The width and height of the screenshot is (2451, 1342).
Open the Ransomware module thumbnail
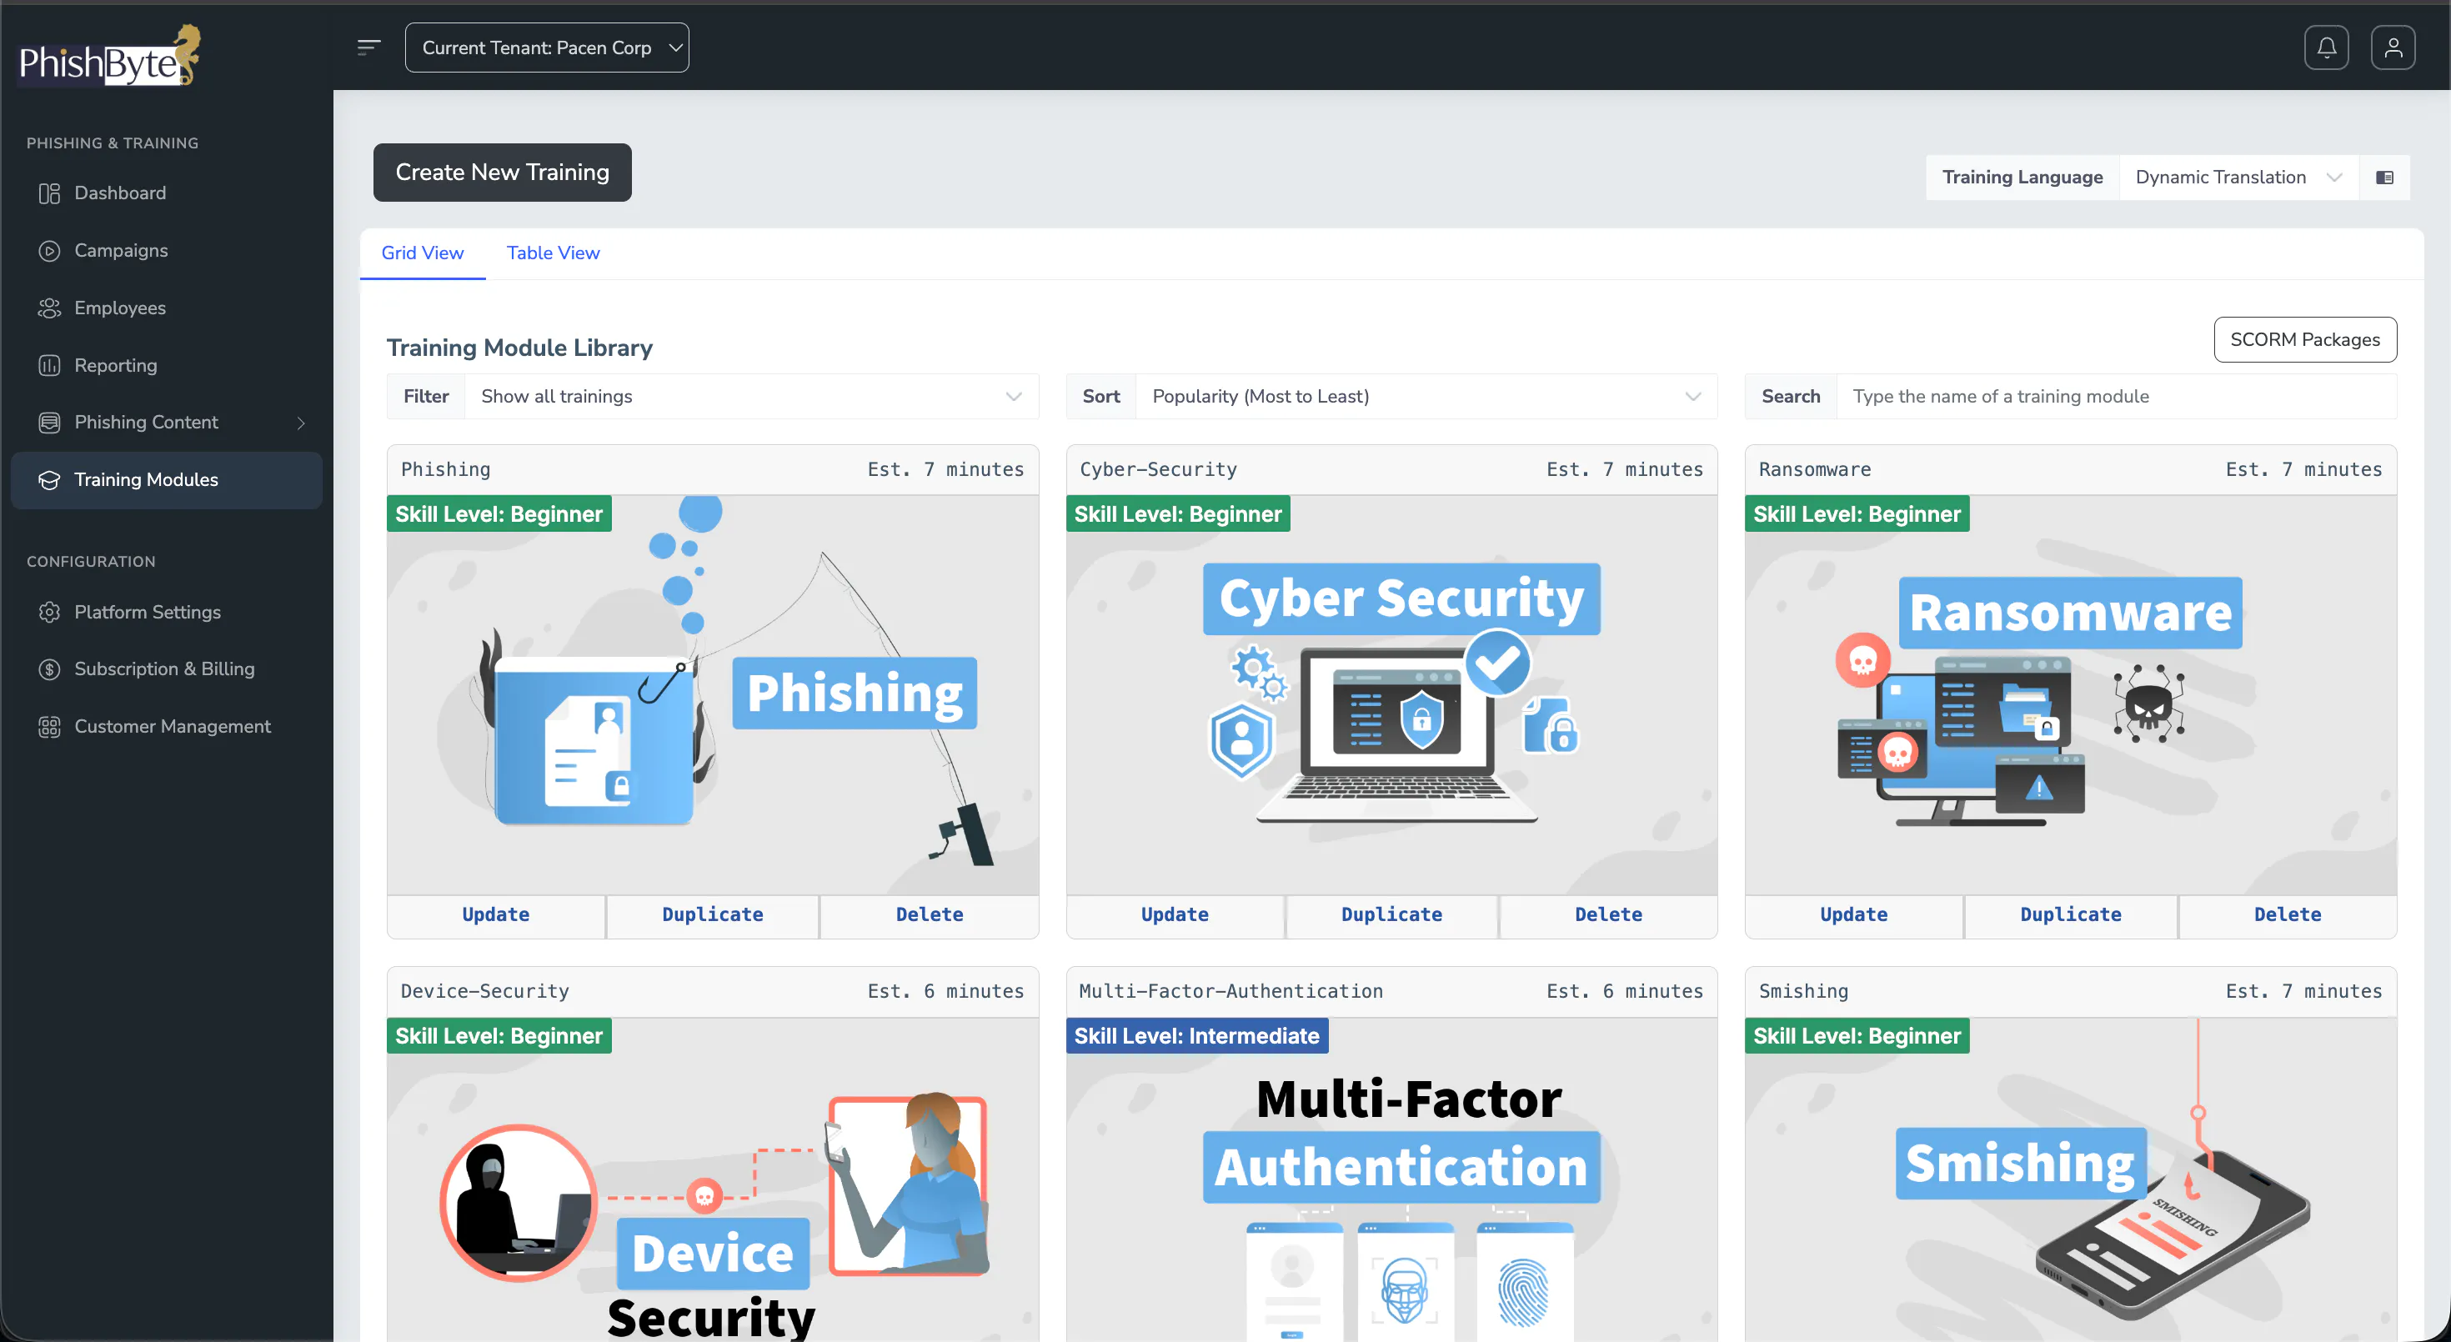(2070, 695)
